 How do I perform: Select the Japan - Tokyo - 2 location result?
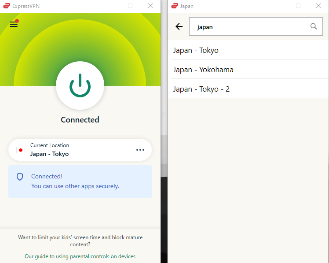point(248,89)
